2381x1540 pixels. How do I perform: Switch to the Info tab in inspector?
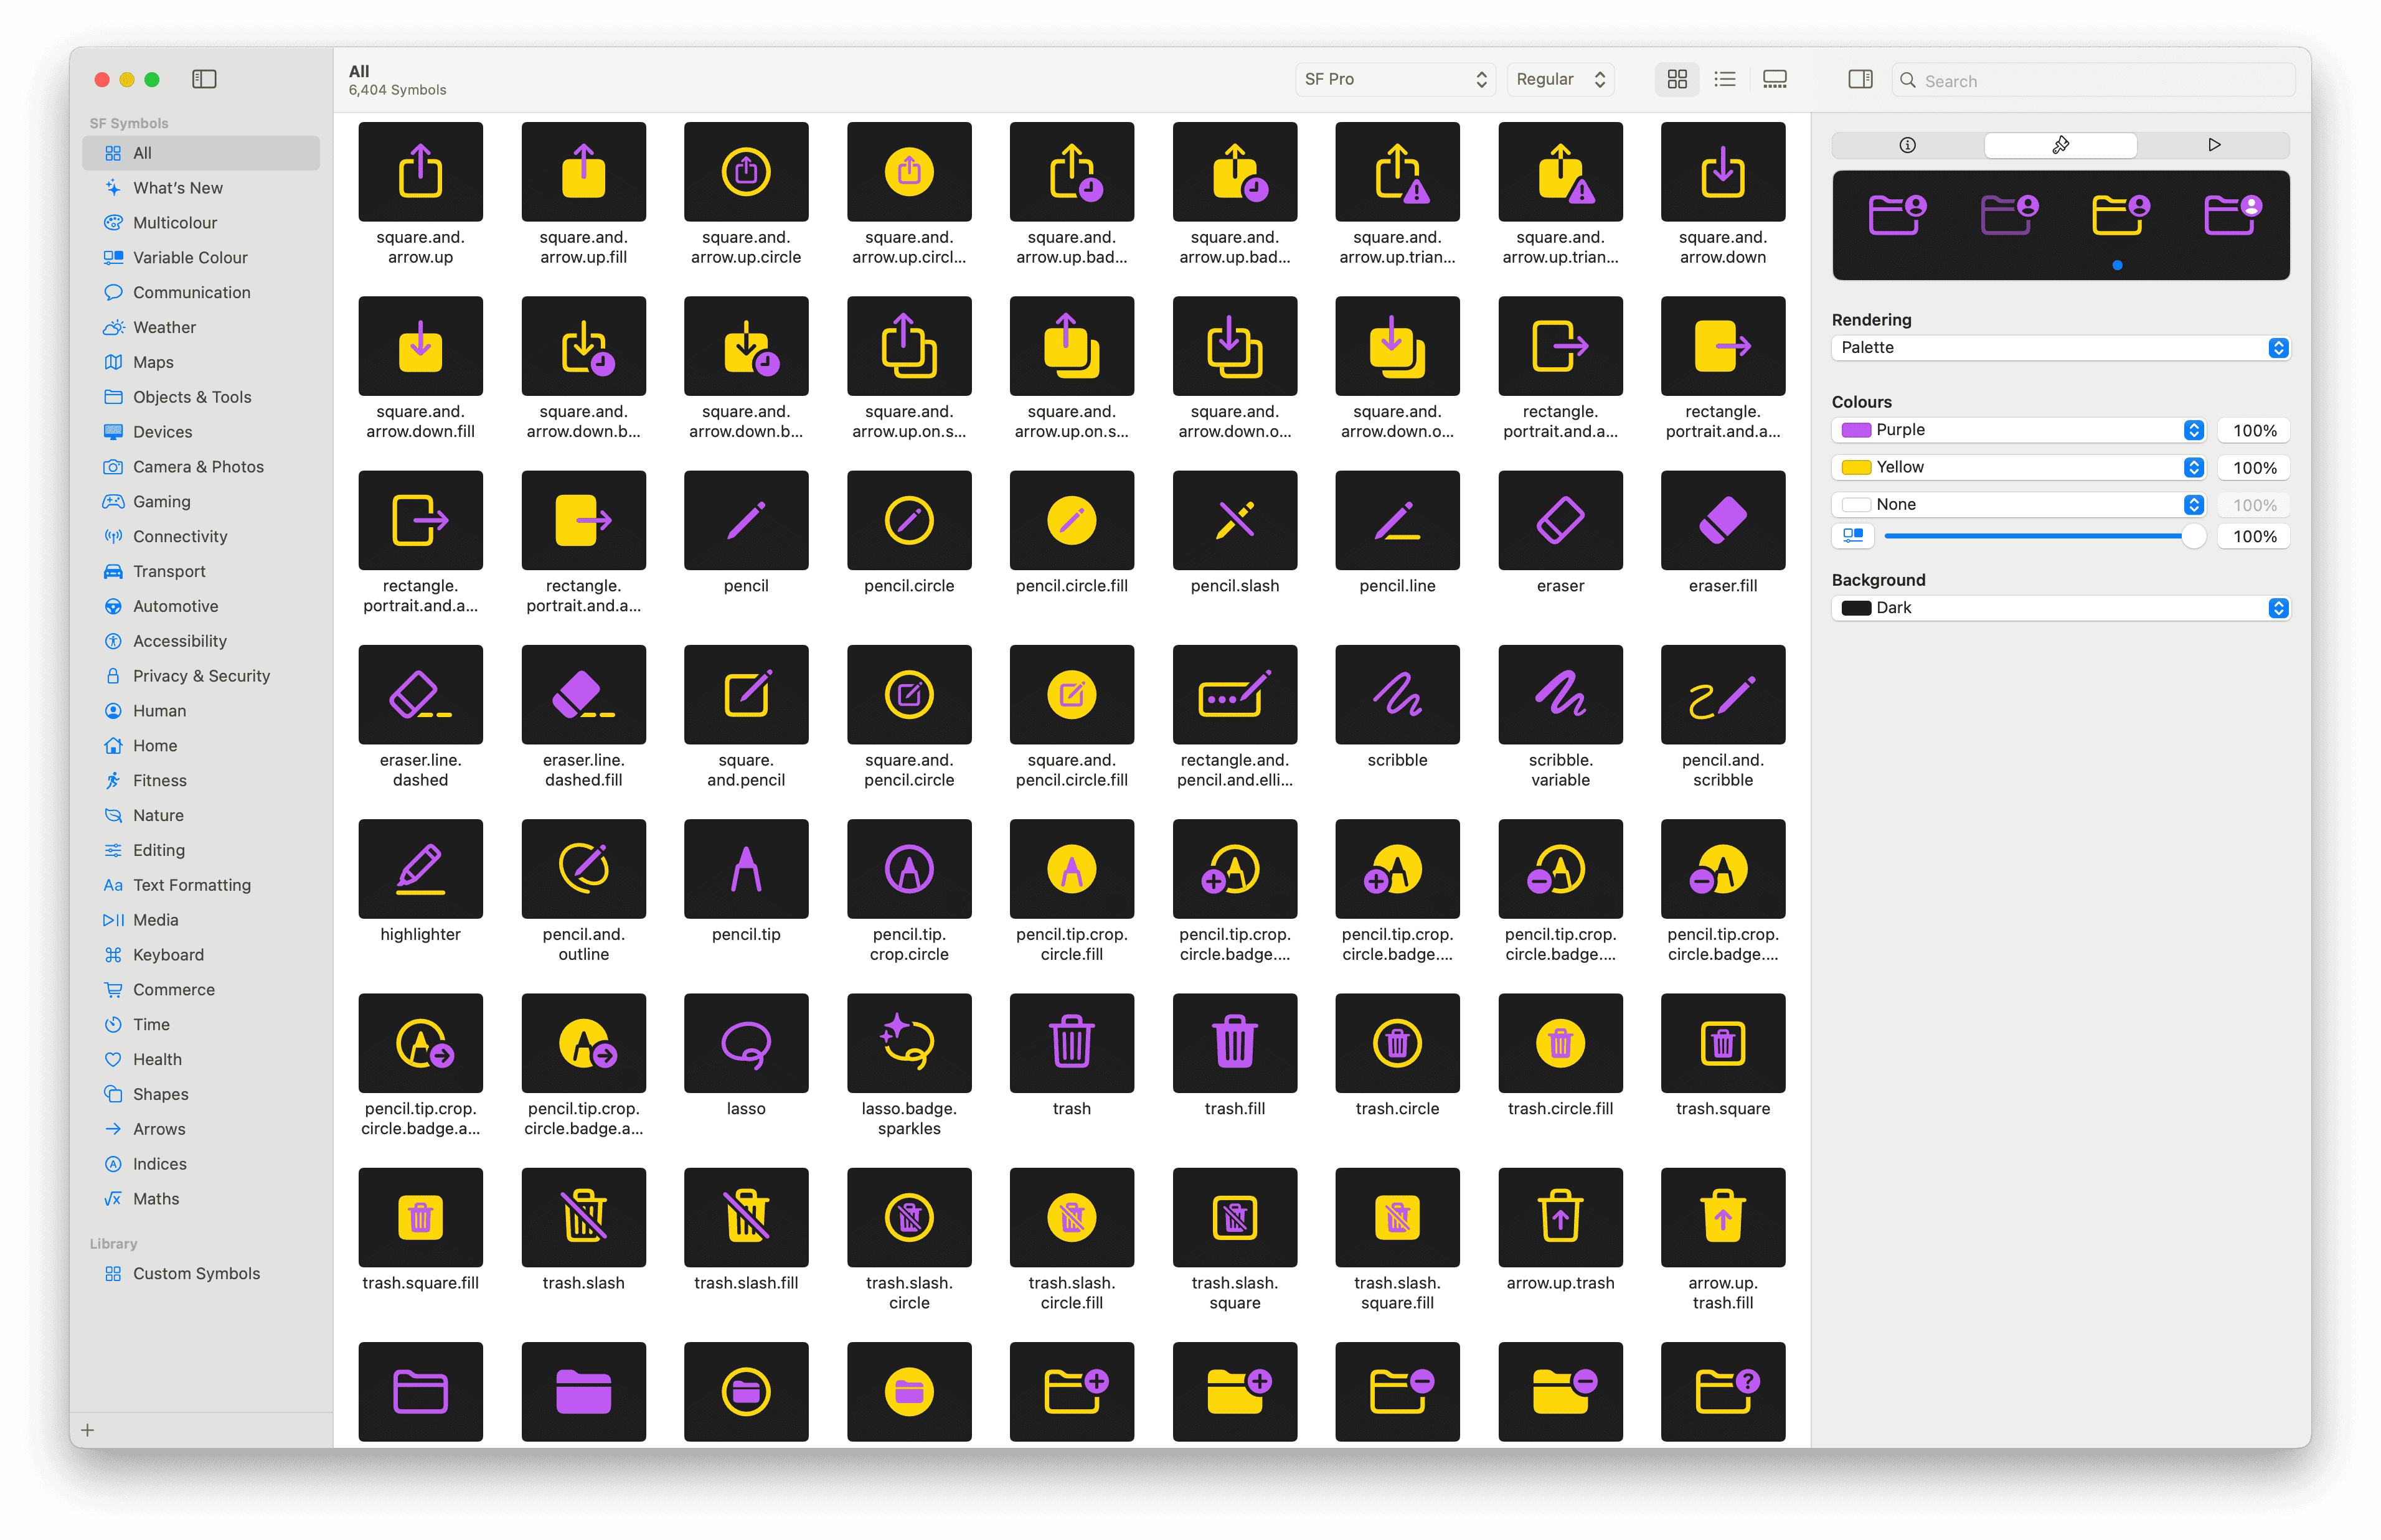[1907, 145]
